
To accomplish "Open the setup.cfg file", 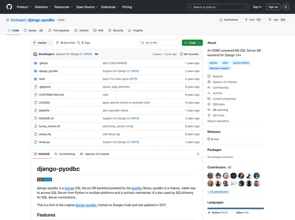I will point(45,134).
